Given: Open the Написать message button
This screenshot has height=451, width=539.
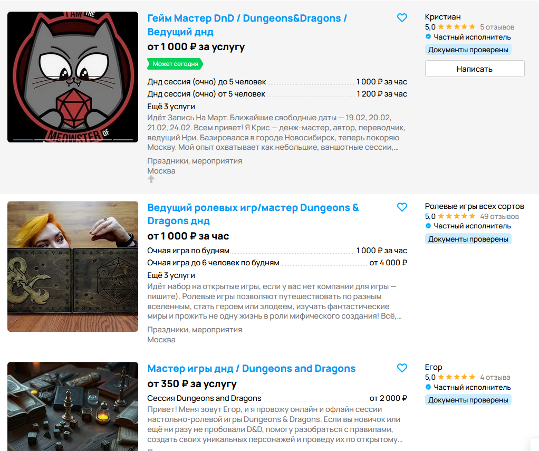Looking at the screenshot, I should (475, 69).
